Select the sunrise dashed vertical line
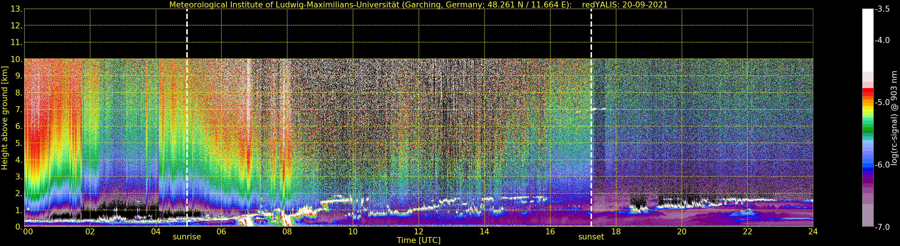Image resolution: width=900 pixels, height=246 pixels. (x=187, y=118)
